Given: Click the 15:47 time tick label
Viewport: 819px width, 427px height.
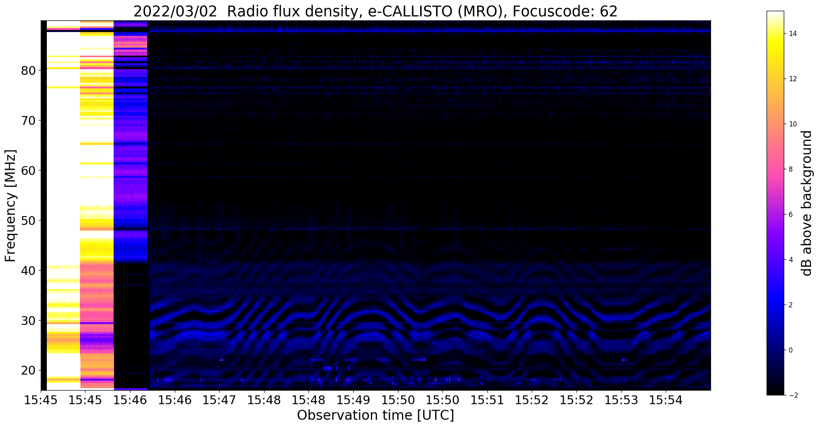Looking at the screenshot, I should pyautogui.click(x=219, y=400).
